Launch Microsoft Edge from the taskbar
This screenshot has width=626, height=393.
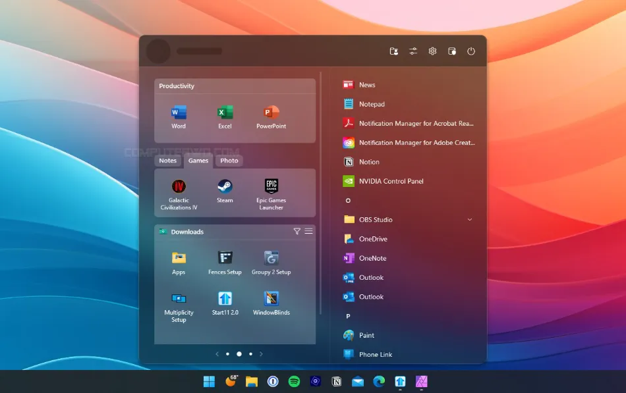[379, 381]
